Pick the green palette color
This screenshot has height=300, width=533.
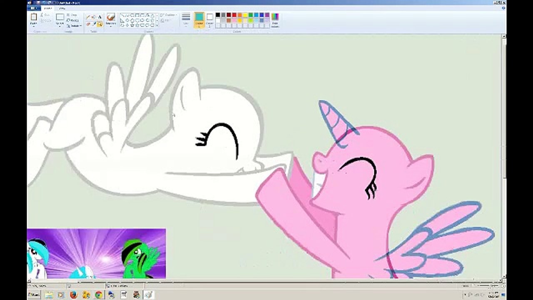click(251, 15)
